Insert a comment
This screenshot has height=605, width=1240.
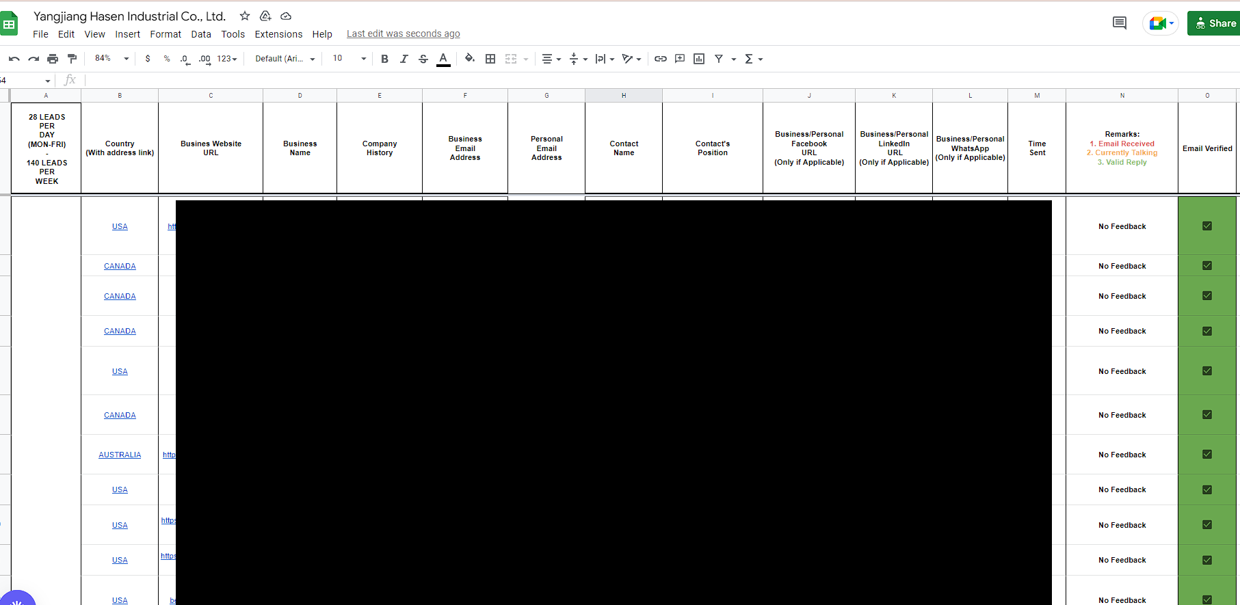tap(680, 59)
